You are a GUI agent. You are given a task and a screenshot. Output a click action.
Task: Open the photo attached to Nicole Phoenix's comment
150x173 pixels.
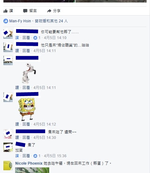(32, 170)
